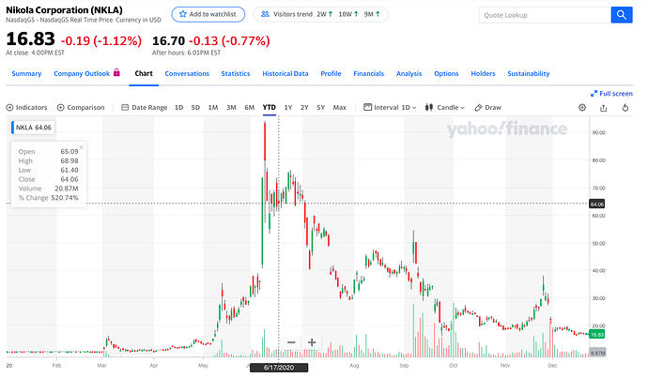Screen dimensions: 648x378
Task: Click the candlestick chart type icon
Action: pyautogui.click(x=429, y=107)
